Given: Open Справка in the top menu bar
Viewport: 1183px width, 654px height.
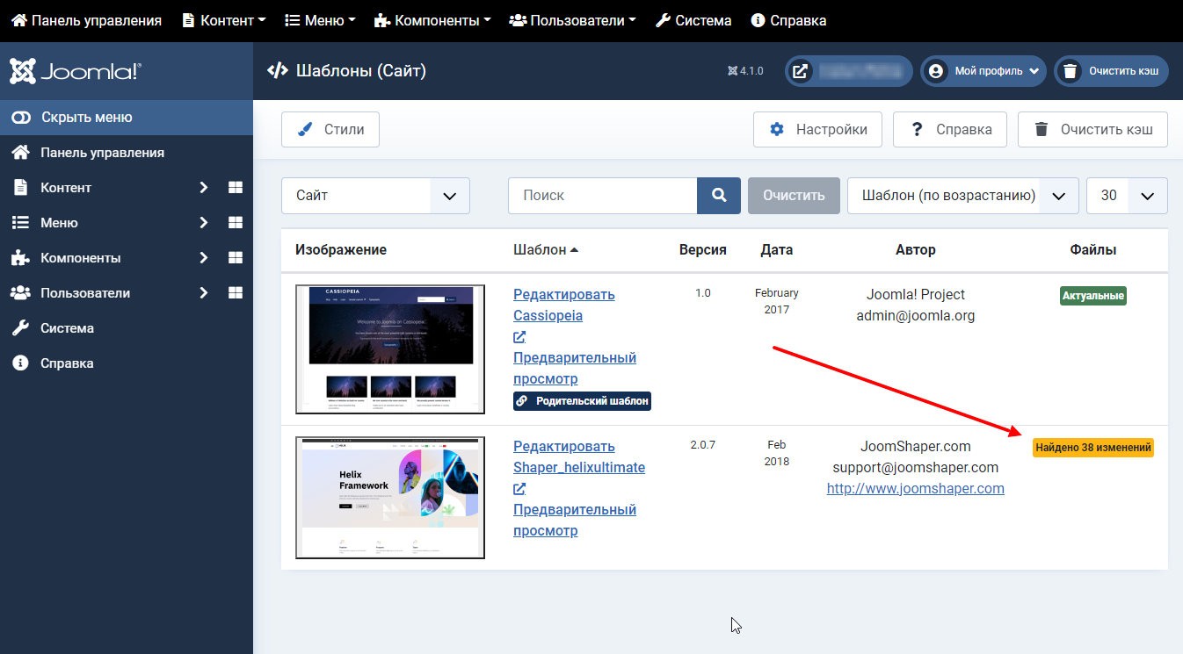Looking at the screenshot, I should click(x=788, y=20).
